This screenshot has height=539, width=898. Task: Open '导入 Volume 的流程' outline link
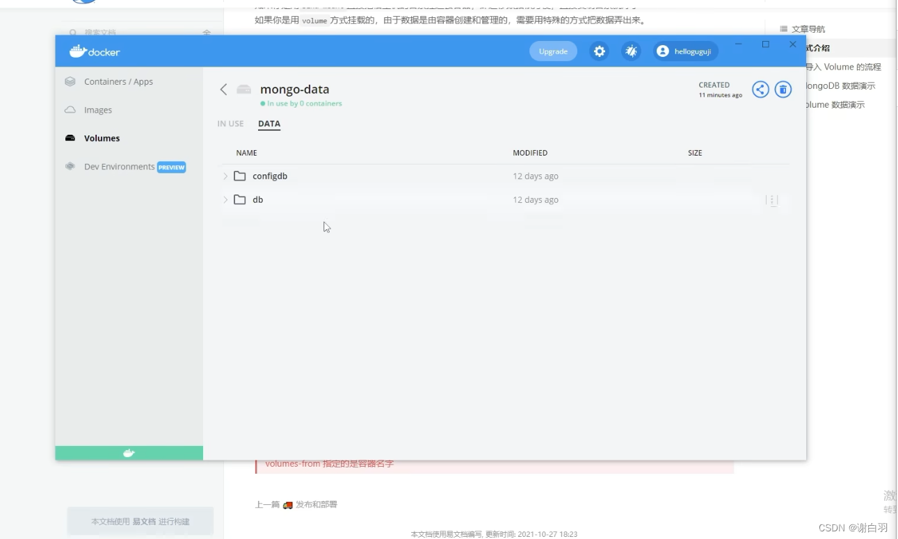click(843, 67)
